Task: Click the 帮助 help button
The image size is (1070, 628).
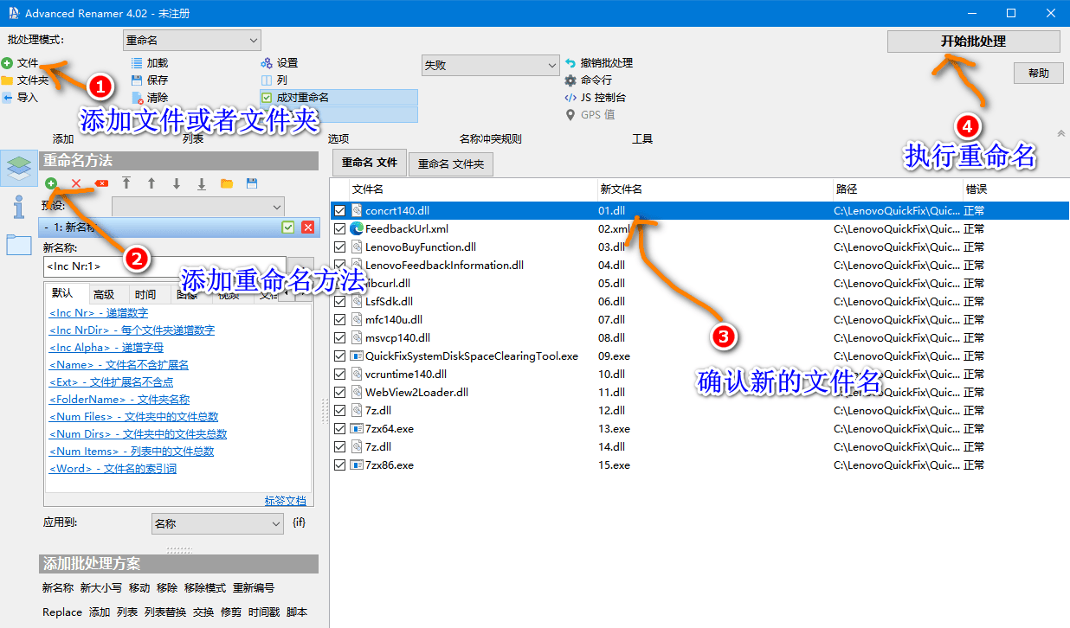Action: [1039, 74]
